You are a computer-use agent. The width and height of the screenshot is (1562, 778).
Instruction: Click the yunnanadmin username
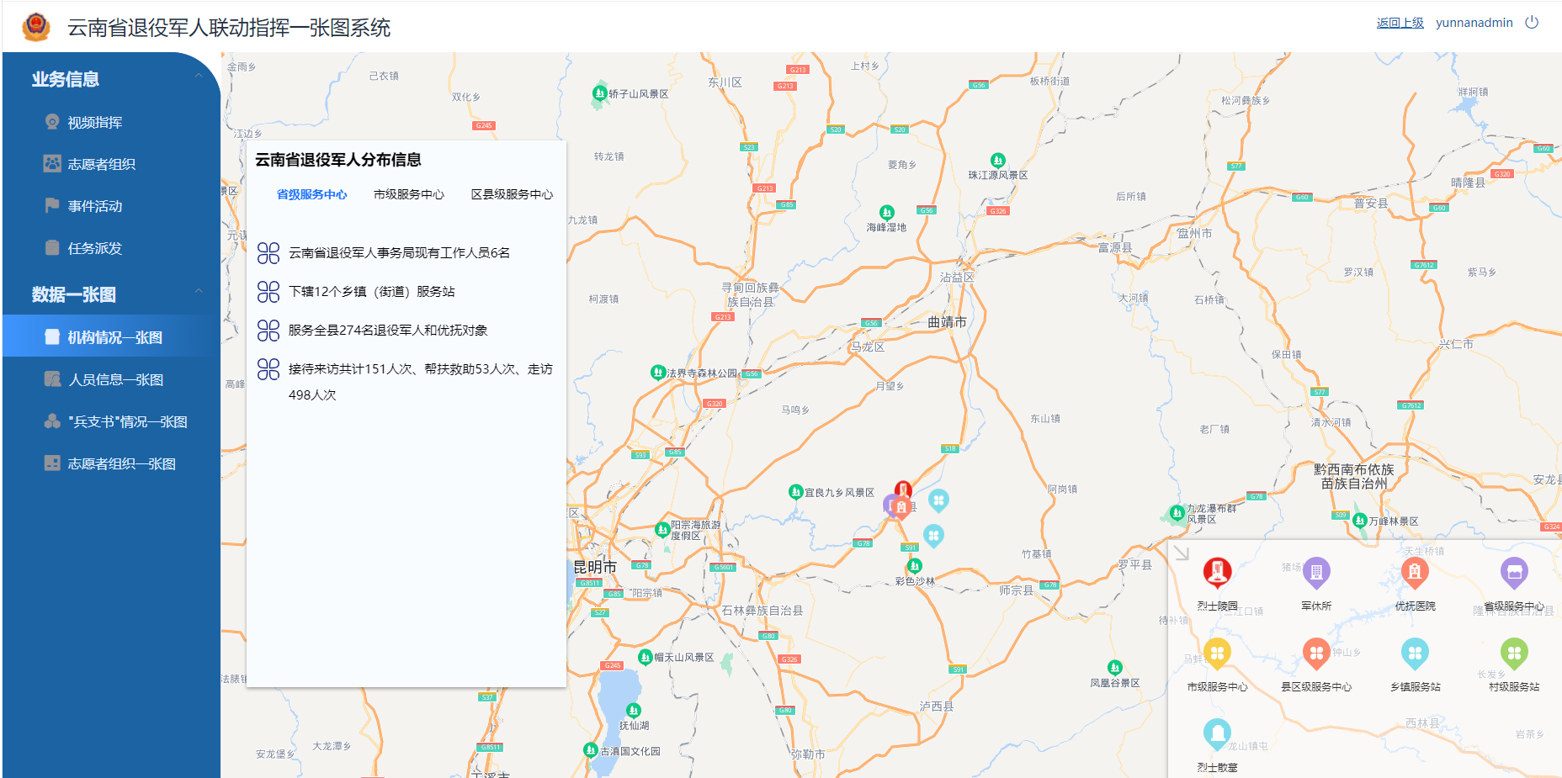[x=1474, y=23]
